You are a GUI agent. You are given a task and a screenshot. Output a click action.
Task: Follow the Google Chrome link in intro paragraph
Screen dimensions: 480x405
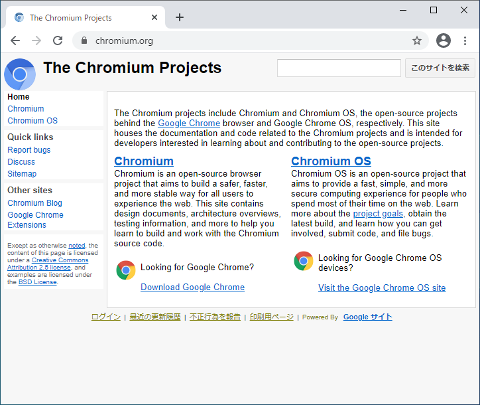(x=189, y=123)
